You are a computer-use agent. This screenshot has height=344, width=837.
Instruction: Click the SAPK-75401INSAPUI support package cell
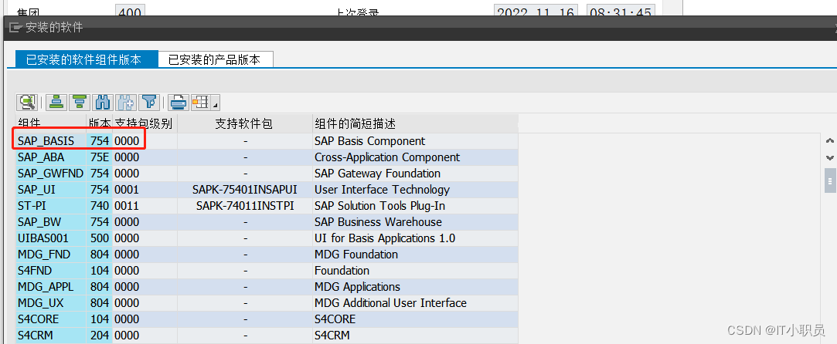tap(244, 190)
